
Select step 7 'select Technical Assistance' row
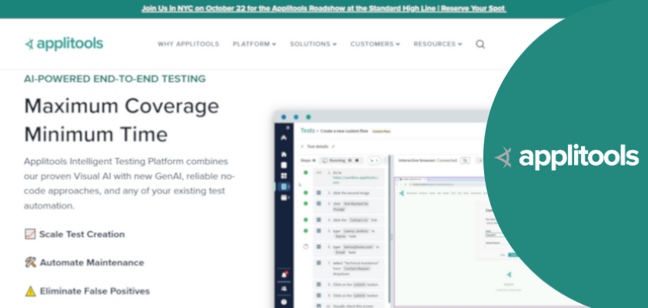point(349,268)
